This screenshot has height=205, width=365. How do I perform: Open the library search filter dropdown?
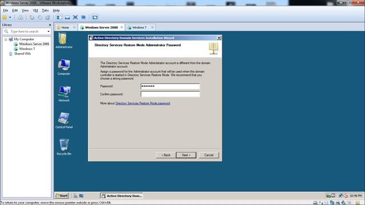point(48,31)
